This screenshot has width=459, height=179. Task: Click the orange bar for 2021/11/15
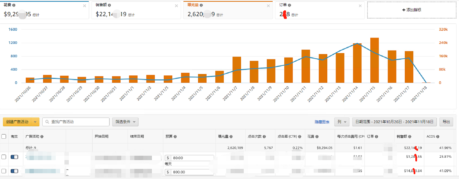374,60
